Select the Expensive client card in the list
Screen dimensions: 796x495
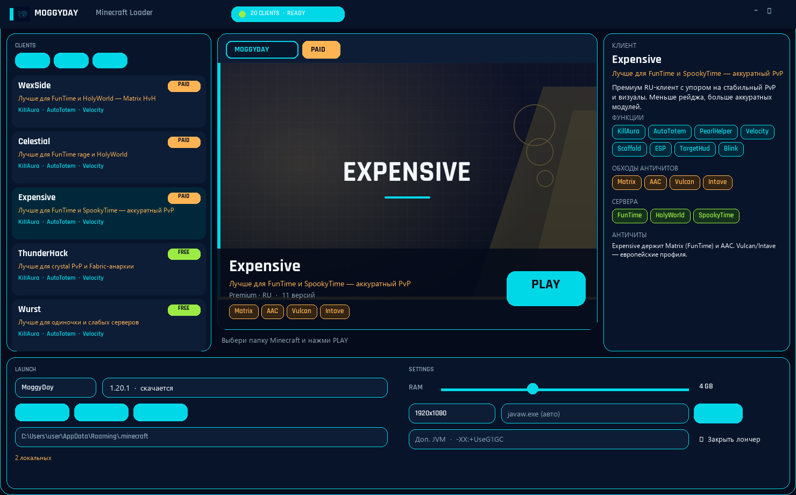[x=109, y=213]
